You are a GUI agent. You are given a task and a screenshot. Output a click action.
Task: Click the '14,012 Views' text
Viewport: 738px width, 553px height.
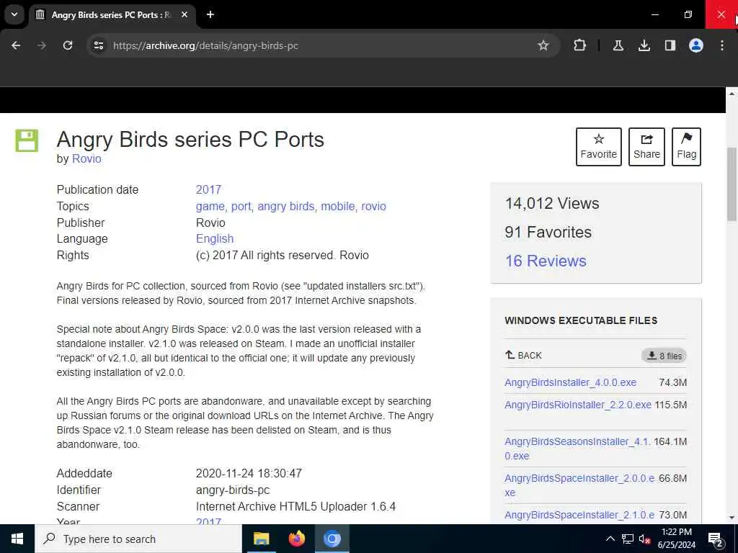(552, 203)
